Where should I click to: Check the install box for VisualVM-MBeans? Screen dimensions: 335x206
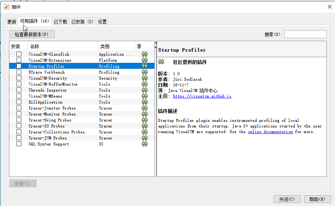click(19, 96)
